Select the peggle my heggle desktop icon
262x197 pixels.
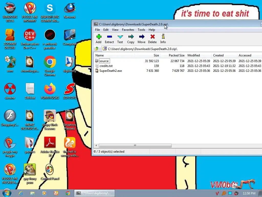tap(10, 147)
